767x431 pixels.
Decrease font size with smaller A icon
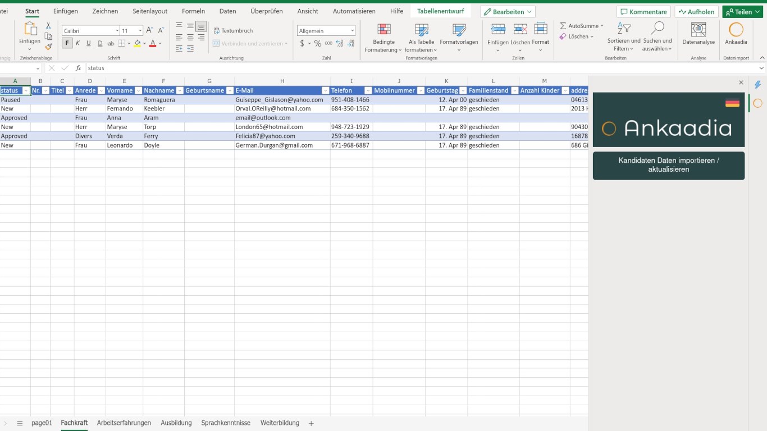click(161, 30)
